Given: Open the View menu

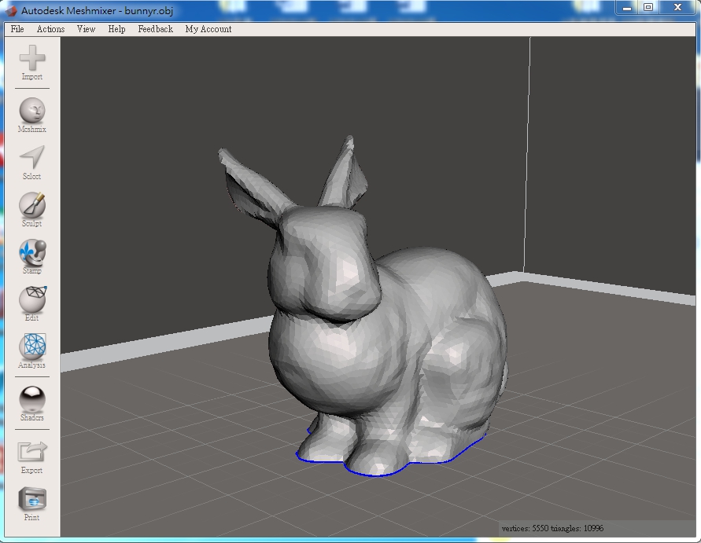Looking at the screenshot, I should [86, 29].
